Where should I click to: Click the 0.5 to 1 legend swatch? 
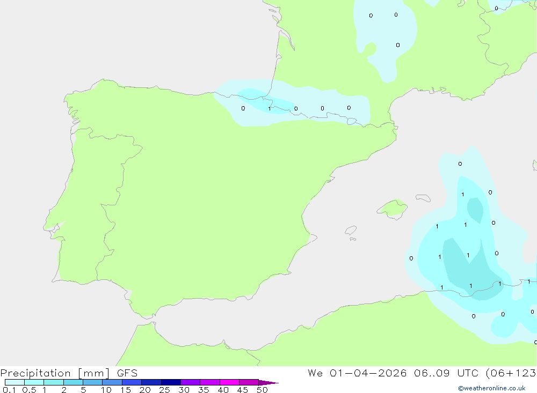tap(34, 382)
